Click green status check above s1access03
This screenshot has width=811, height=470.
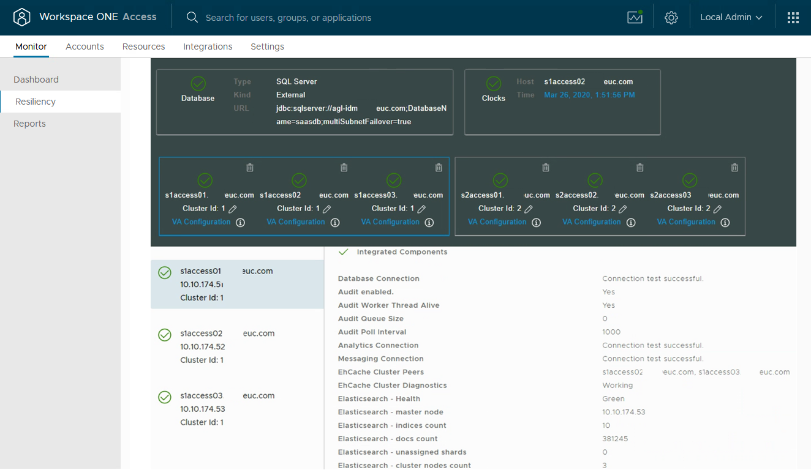(x=394, y=181)
